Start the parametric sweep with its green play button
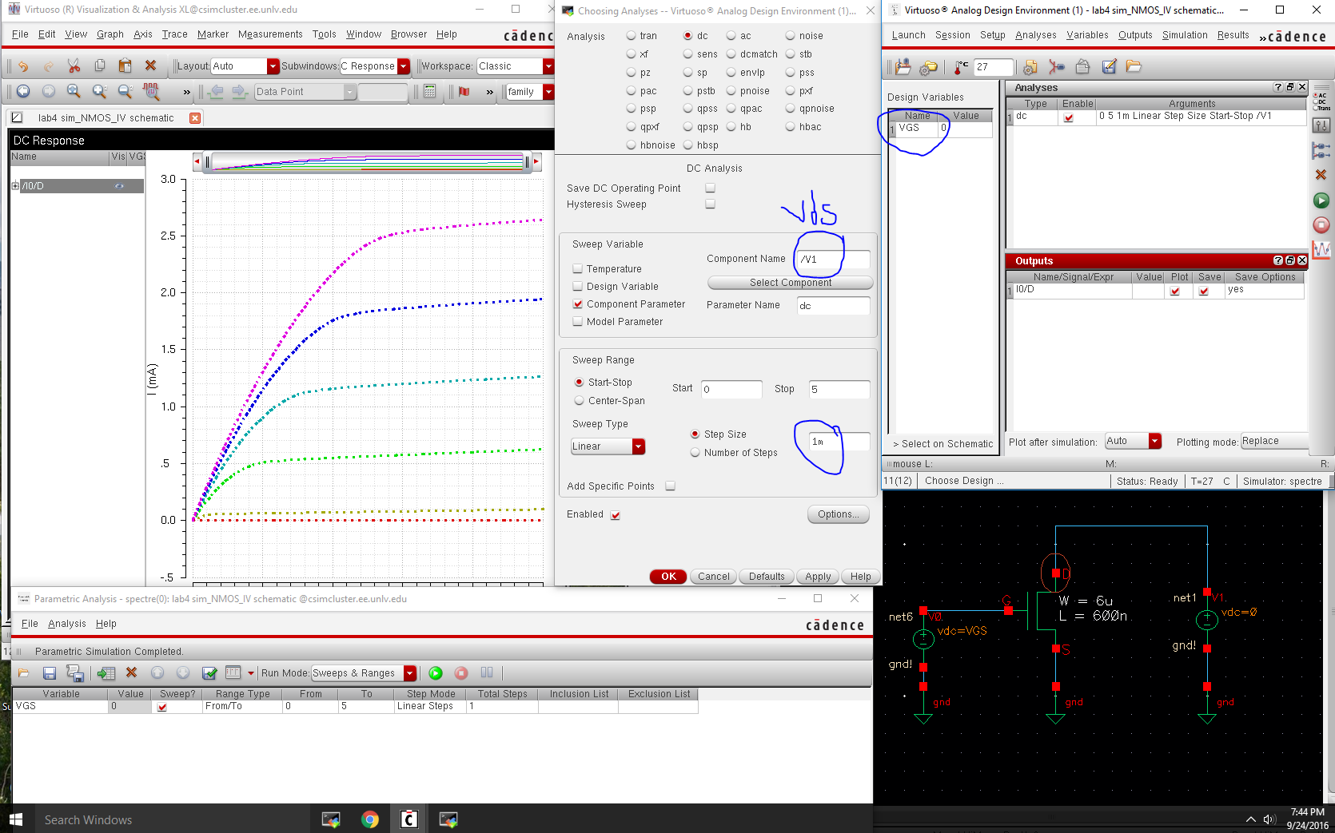The image size is (1335, 833). [436, 673]
